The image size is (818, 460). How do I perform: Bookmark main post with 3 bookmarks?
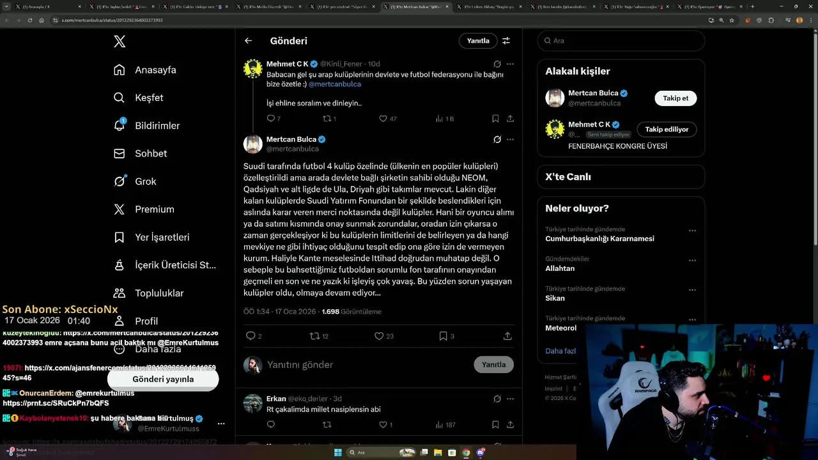tap(447, 336)
